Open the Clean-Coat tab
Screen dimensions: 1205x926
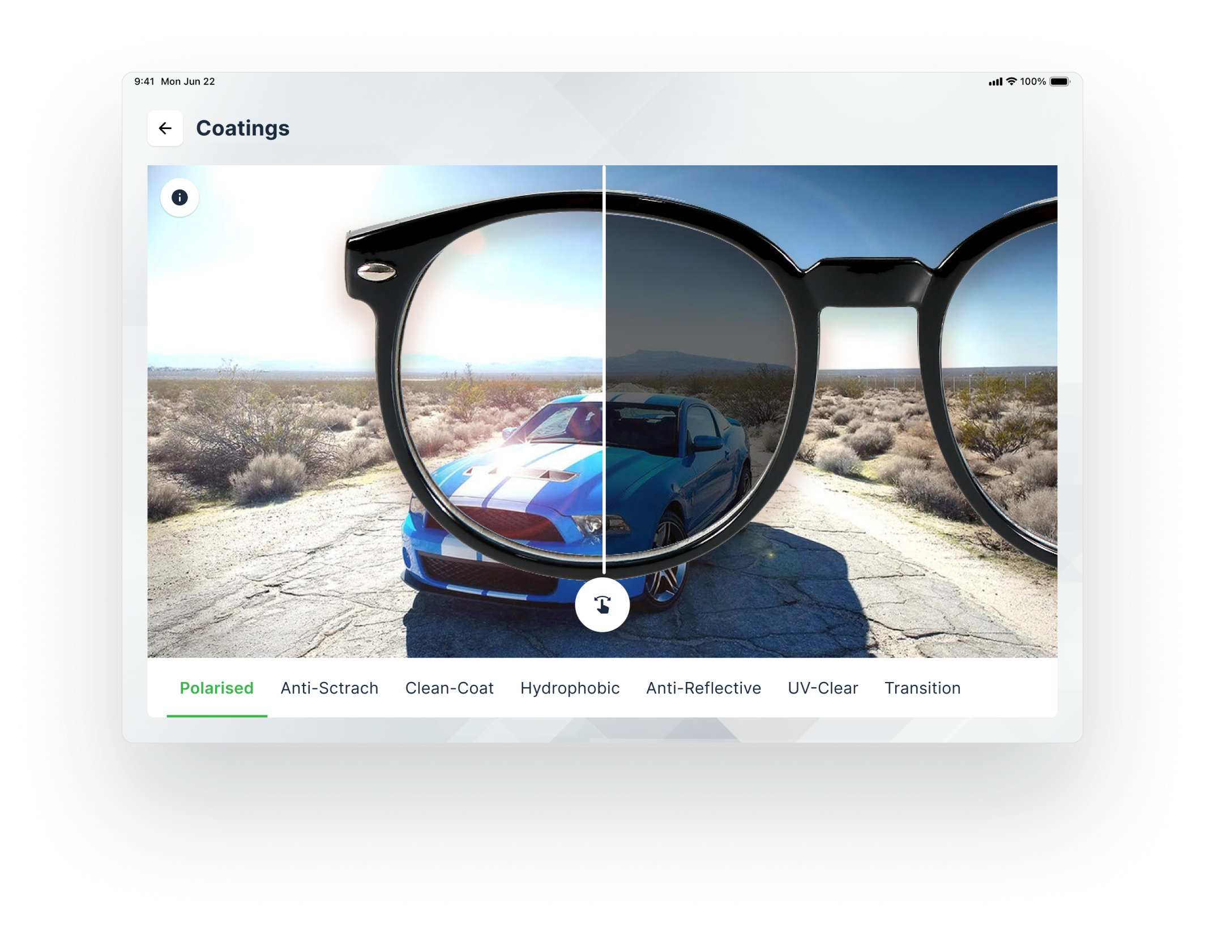tap(450, 688)
